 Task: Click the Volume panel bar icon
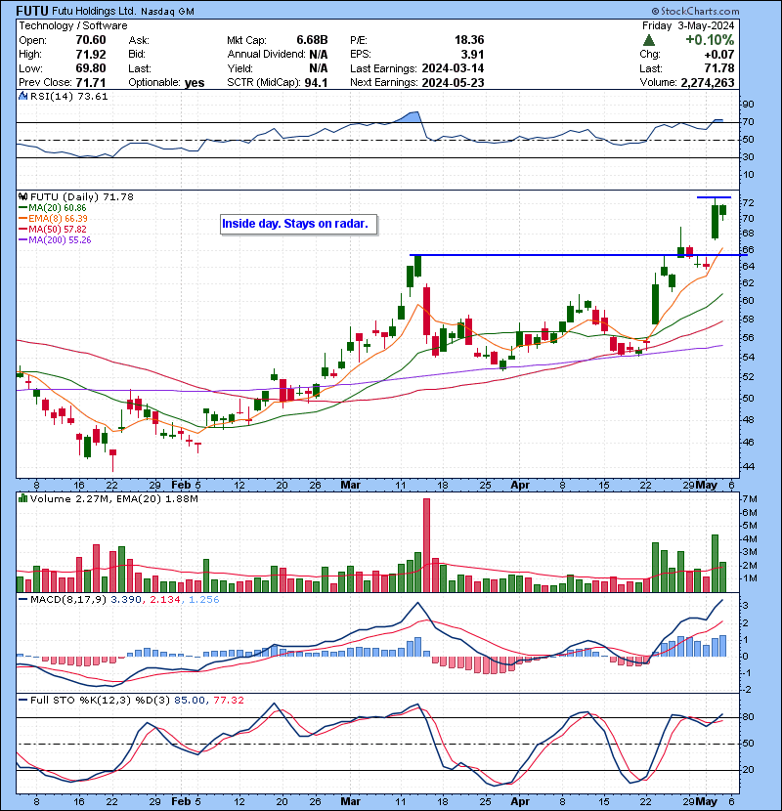[23, 498]
